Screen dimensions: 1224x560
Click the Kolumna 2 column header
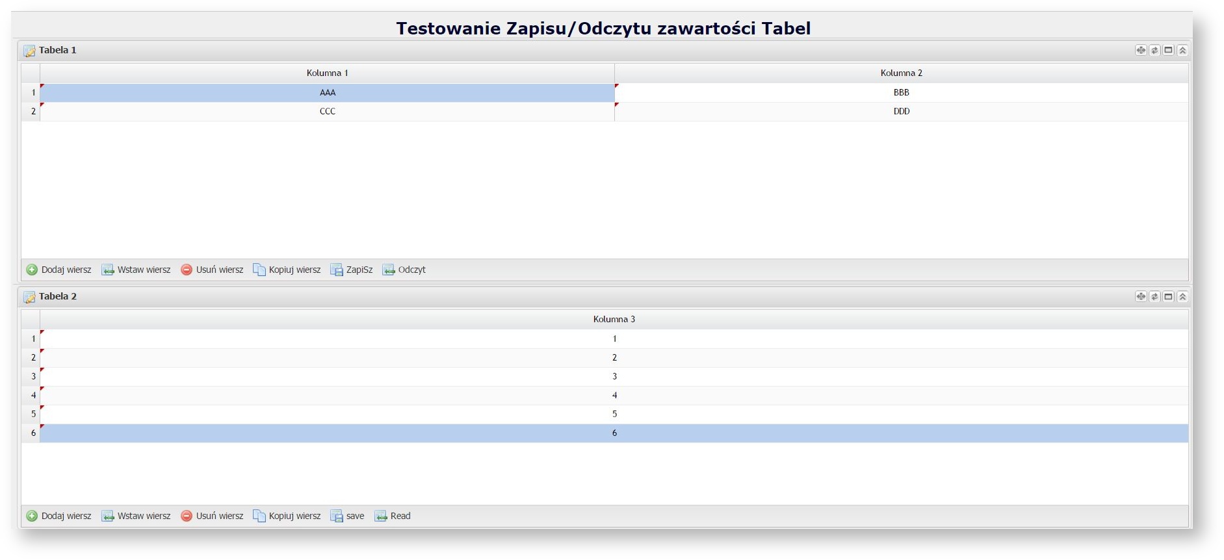pyautogui.click(x=901, y=73)
